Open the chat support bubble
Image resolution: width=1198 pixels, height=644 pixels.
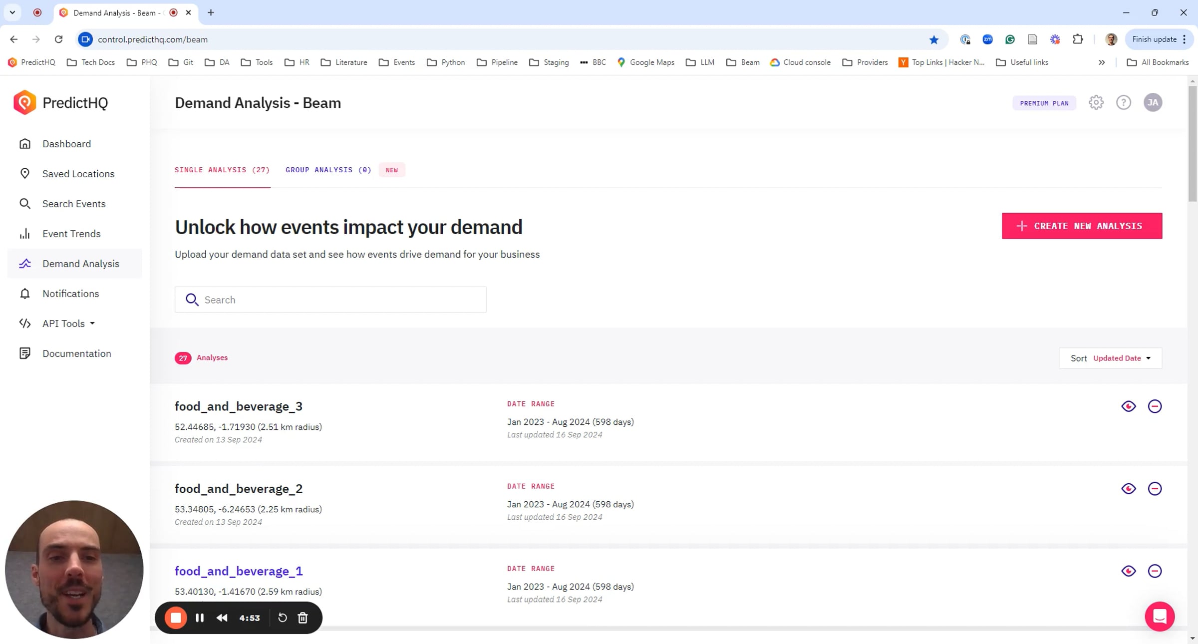point(1160,617)
